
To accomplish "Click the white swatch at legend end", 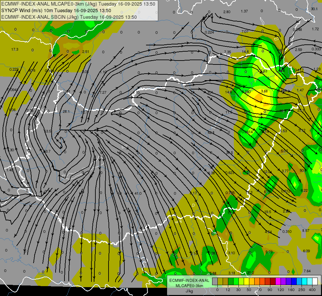I will (x=315, y=281).
